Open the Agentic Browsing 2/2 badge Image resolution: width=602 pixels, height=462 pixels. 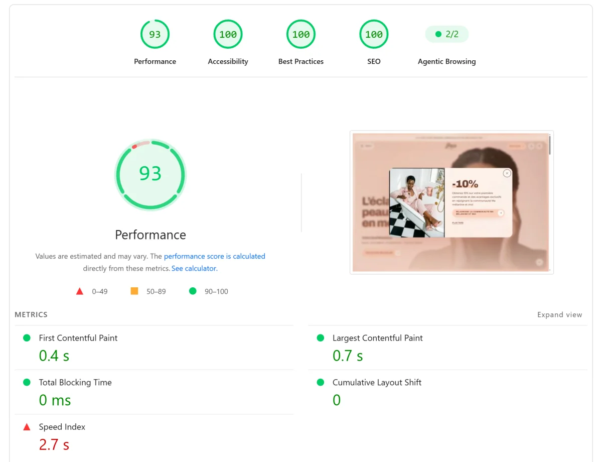[x=447, y=34]
